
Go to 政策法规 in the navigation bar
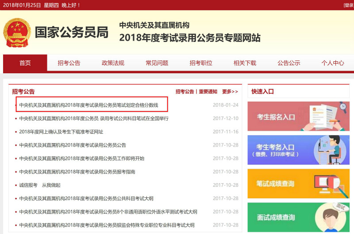coord(113,63)
